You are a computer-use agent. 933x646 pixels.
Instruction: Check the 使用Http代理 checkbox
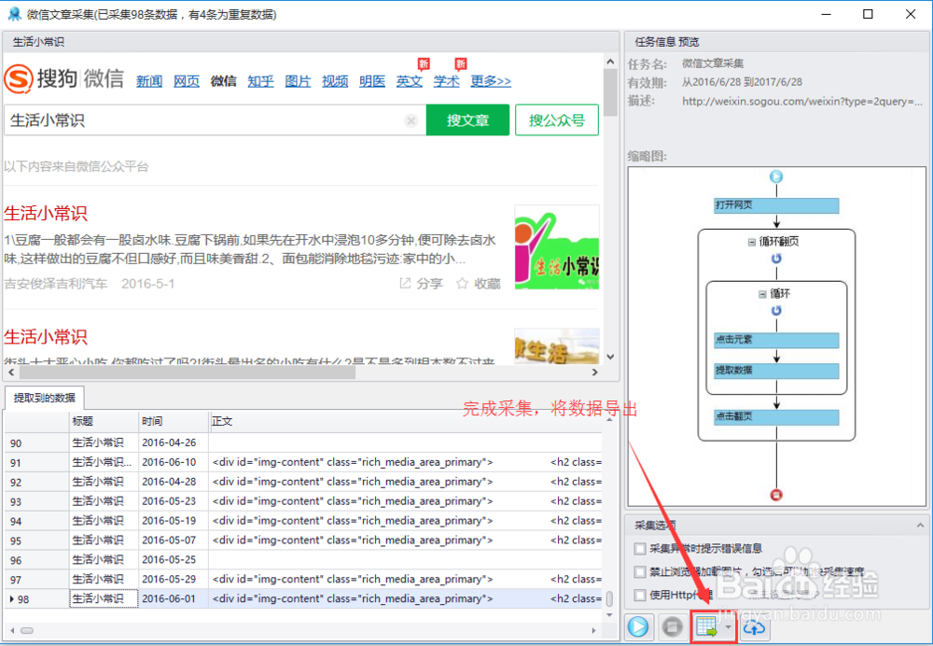(640, 595)
